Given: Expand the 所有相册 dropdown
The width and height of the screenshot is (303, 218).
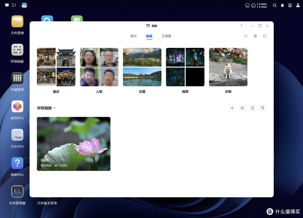Looking at the screenshot, I should pos(46,108).
